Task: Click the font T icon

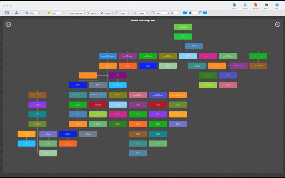Action: [x=67, y=13]
